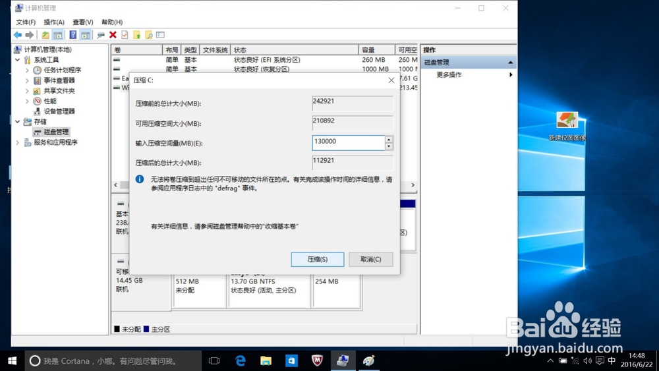
Task: Click the gray Forward arrow in toolbar
Action: coord(30,35)
